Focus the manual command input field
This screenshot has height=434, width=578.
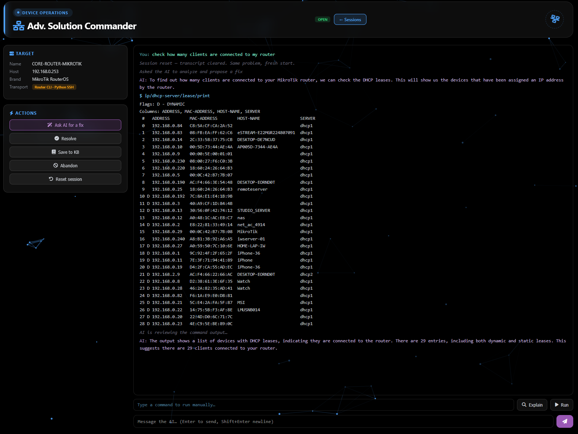(x=324, y=405)
